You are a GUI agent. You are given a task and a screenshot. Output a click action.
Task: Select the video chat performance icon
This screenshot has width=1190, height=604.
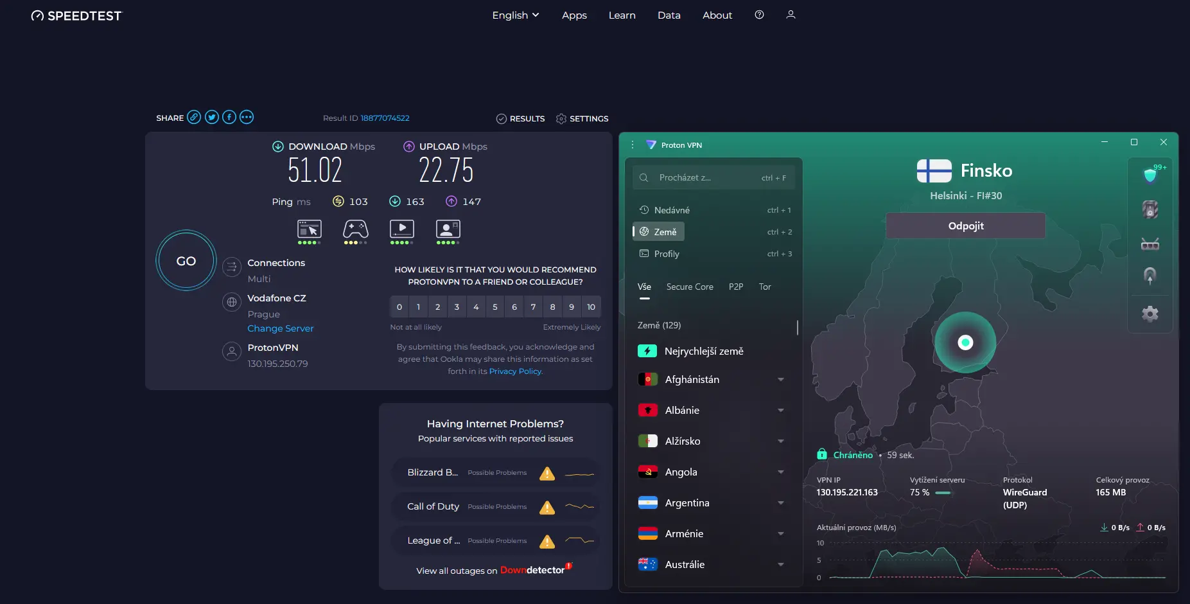coord(448,229)
